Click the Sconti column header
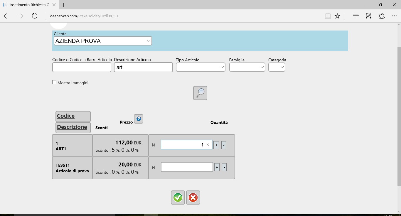Image resolution: width=401 pixels, height=216 pixels. point(102,128)
